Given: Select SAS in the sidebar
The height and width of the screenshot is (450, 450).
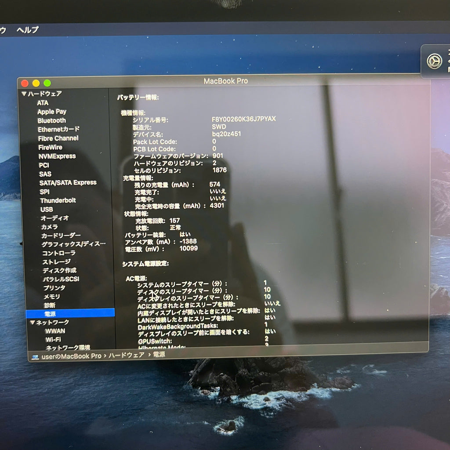Looking at the screenshot, I should [x=45, y=174].
